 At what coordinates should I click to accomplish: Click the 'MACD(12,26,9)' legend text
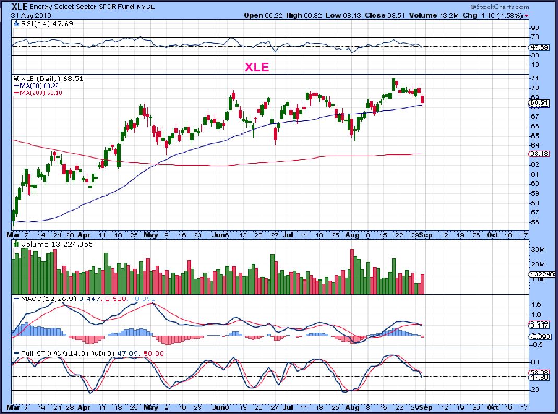[49, 299]
